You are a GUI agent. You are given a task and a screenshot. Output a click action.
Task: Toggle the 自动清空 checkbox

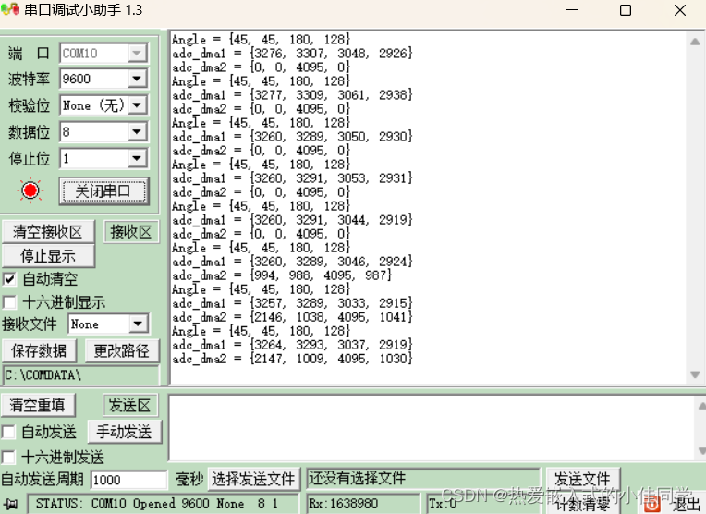pos(9,279)
